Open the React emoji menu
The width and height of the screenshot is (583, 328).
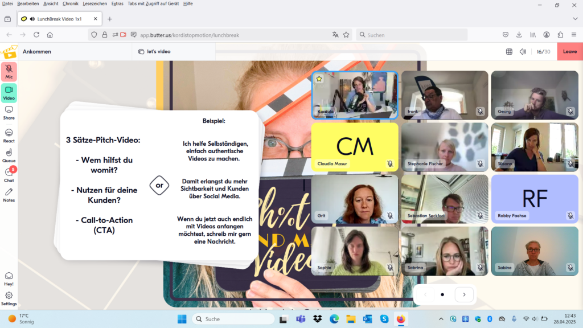(9, 135)
